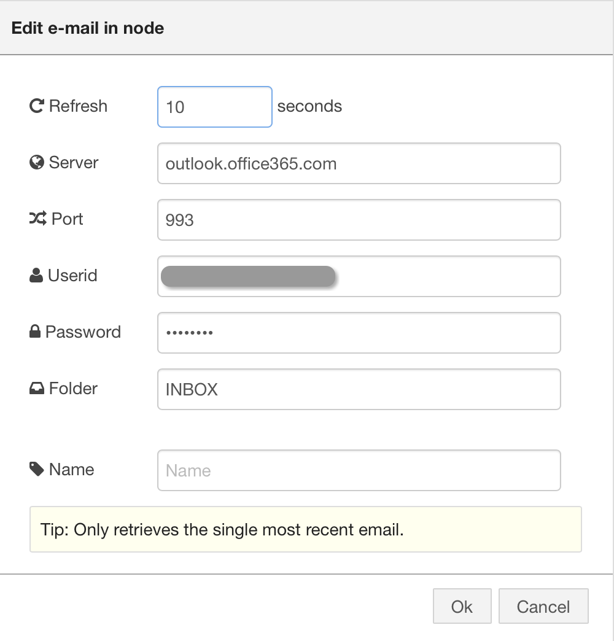Click the 'Password' label text

tap(83, 332)
